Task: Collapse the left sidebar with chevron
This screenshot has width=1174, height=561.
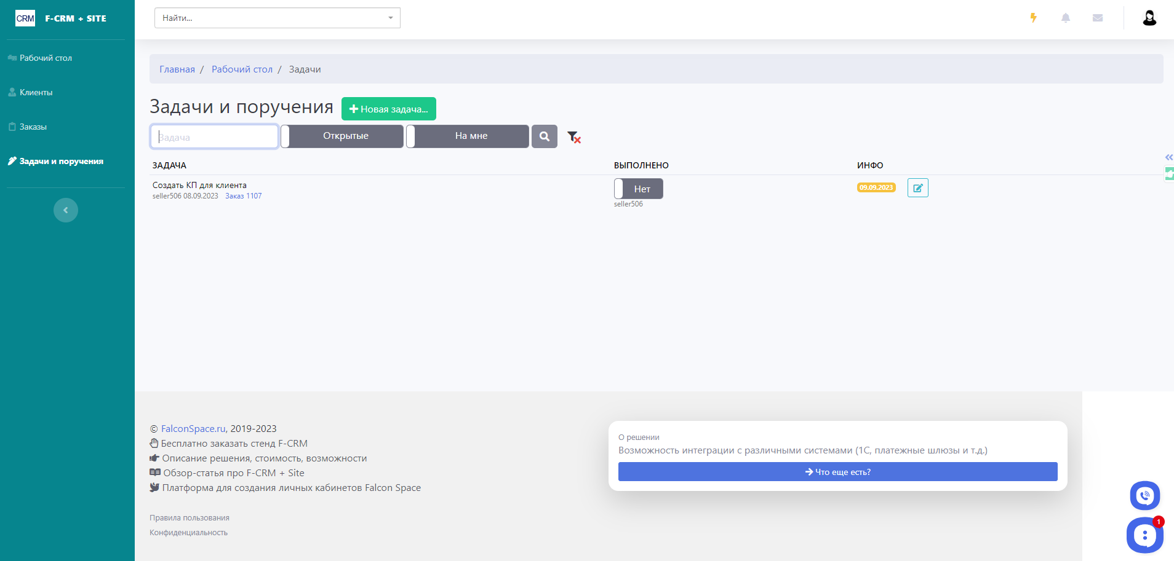Action: [66, 210]
